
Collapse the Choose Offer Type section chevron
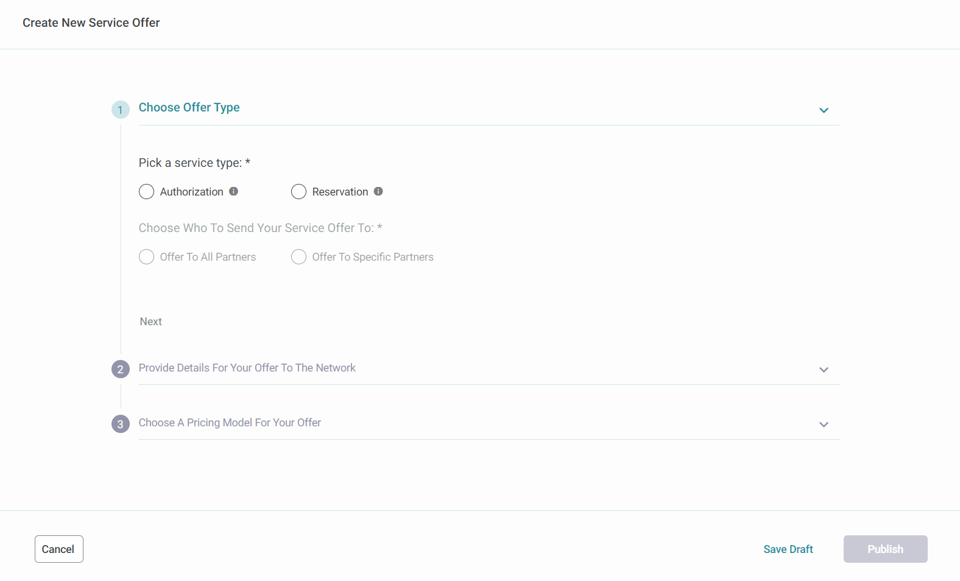coord(824,110)
